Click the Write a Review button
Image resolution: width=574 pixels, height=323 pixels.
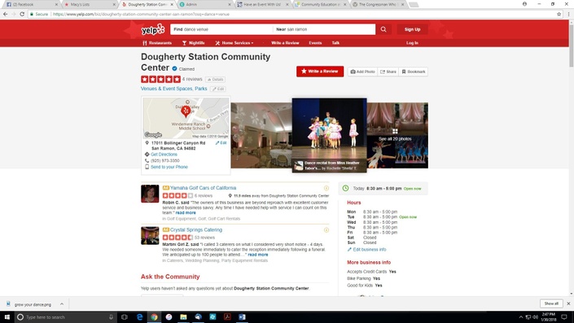tap(320, 72)
